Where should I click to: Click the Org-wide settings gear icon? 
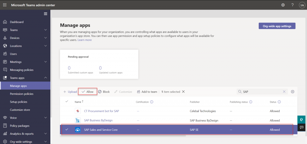pyautogui.click(x=5, y=142)
